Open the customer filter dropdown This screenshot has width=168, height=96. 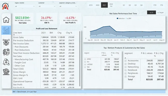point(47,6)
